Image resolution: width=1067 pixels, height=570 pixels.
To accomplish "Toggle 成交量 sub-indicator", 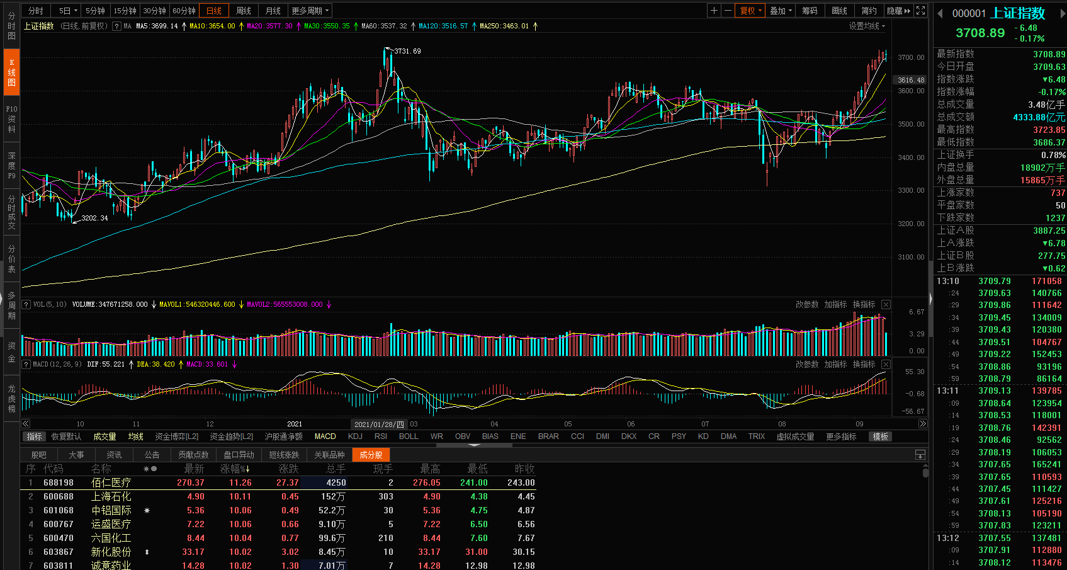I will point(104,436).
